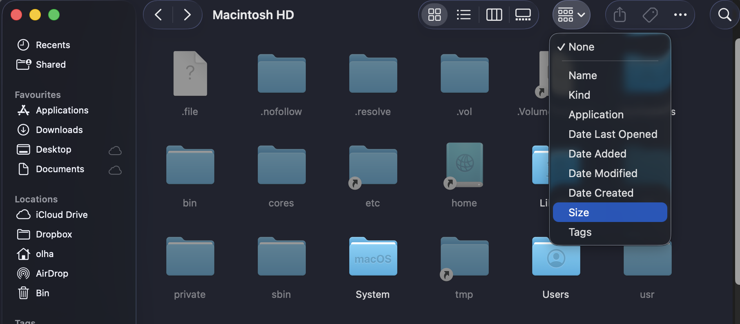
Task: Select the private folder
Action: point(190,256)
